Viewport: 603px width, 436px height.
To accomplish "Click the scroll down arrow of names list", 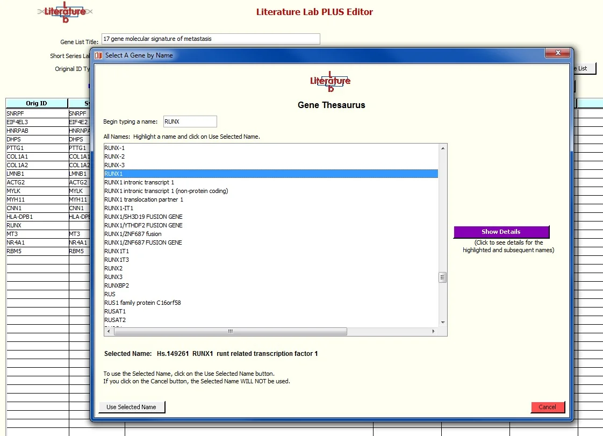I will 443,323.
